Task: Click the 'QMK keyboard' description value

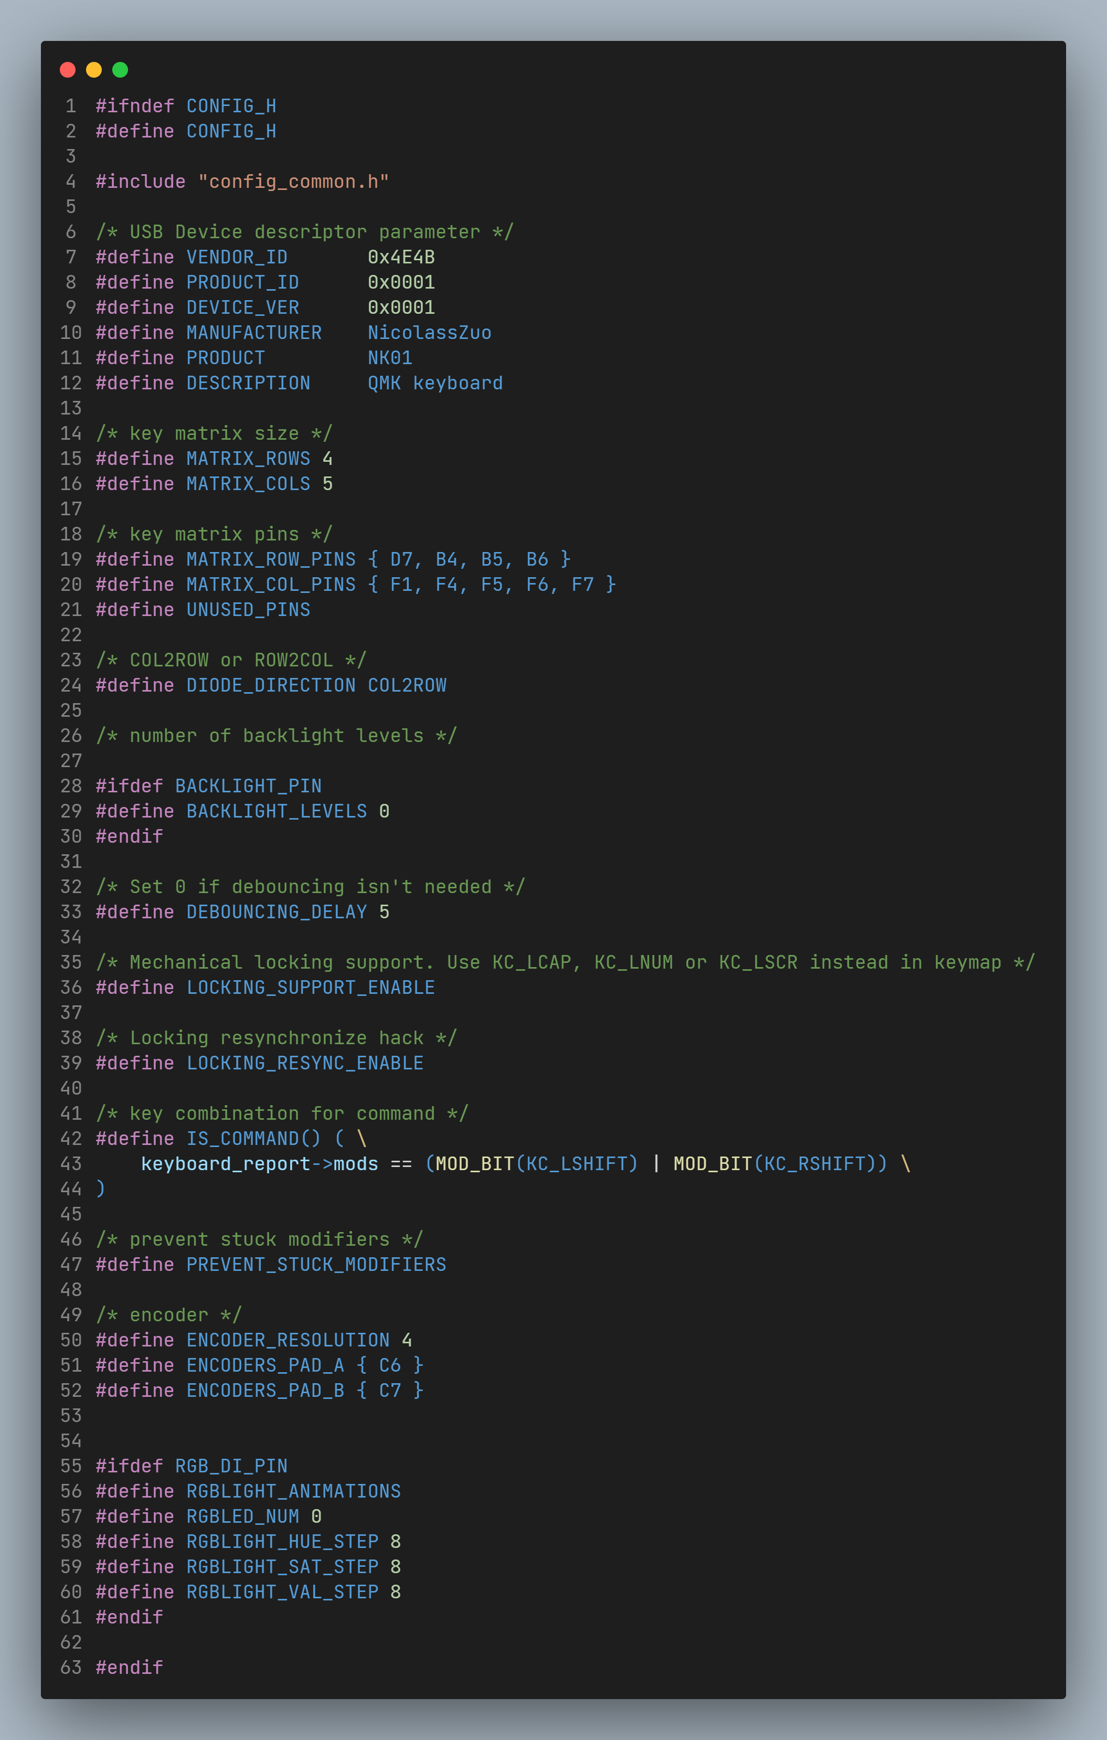Action: pyautogui.click(x=435, y=383)
